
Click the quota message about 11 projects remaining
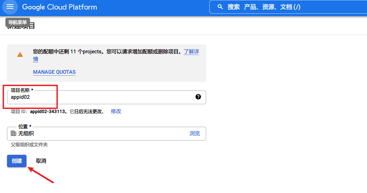[x=107, y=52]
